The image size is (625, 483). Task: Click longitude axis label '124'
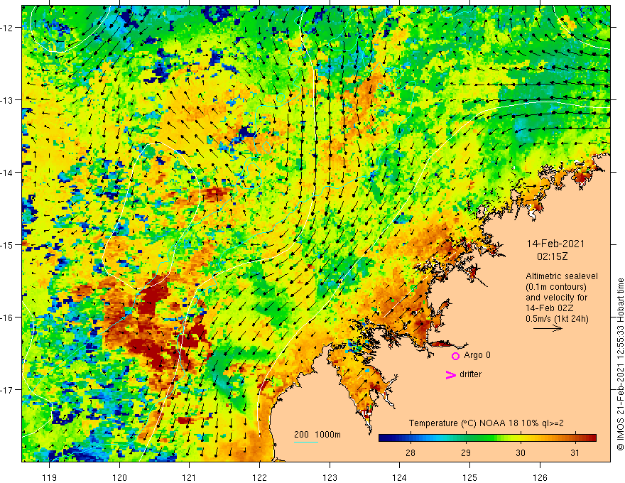point(400,477)
